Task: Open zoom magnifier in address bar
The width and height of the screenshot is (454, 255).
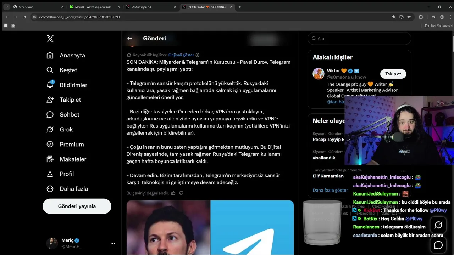Action: [x=394, y=17]
